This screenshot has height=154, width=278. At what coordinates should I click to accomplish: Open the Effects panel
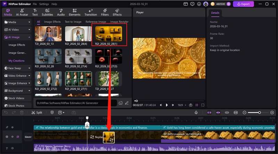click(x=117, y=12)
